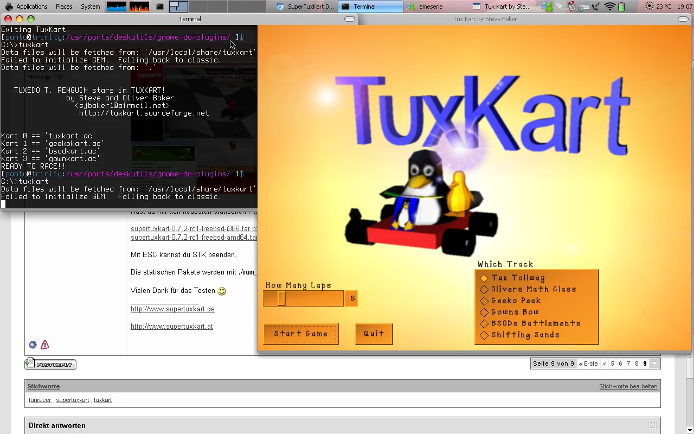Go to page 5 in pagination

click(612, 363)
